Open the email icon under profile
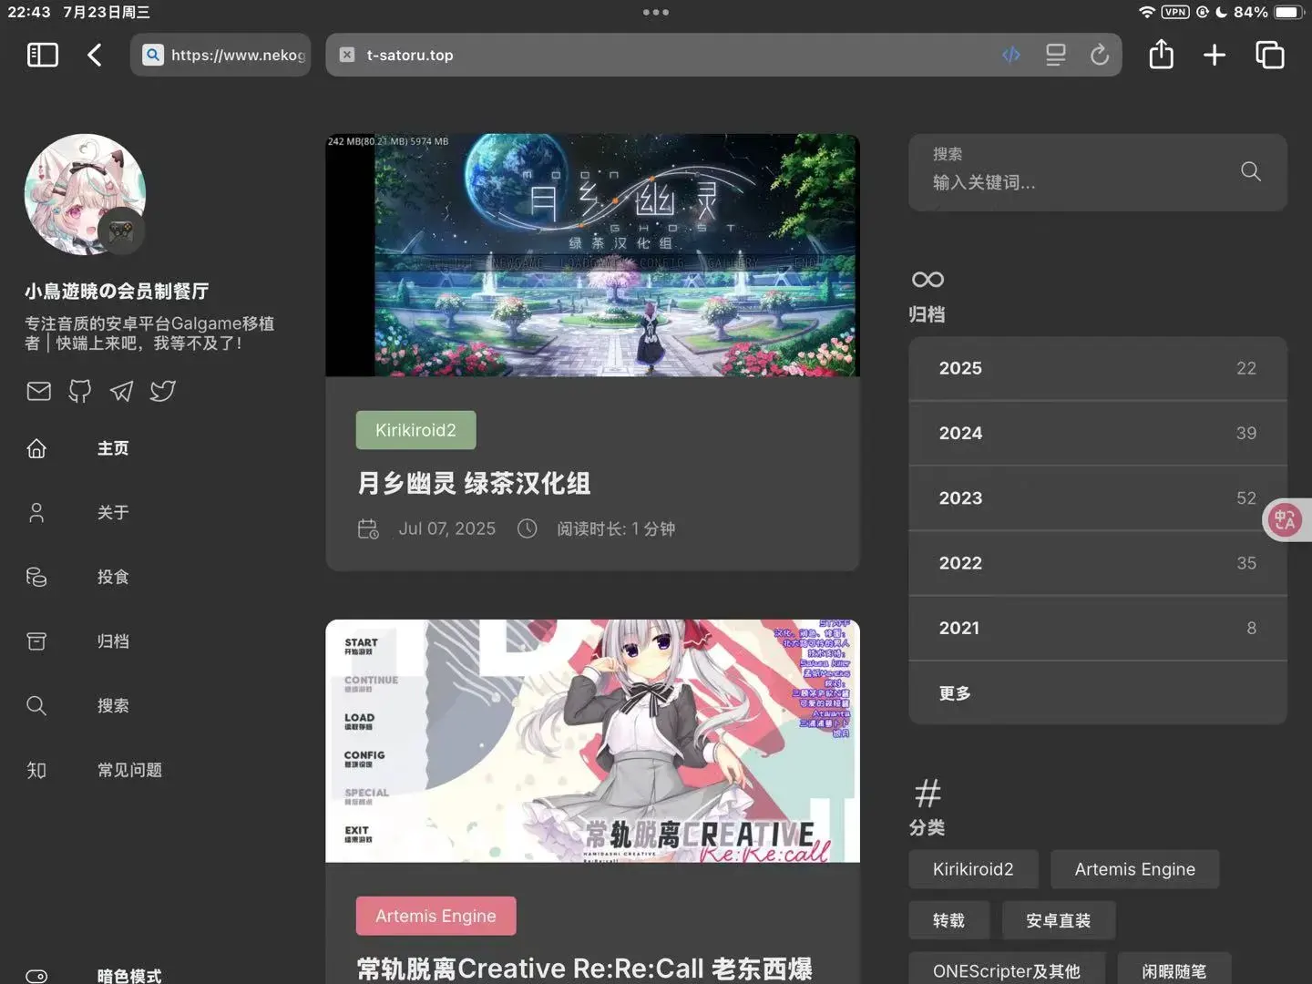1312x984 pixels. tap(39, 391)
